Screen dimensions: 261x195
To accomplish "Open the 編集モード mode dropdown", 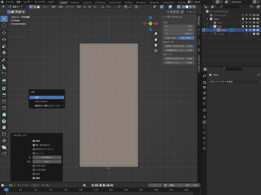I will click(x=17, y=7).
